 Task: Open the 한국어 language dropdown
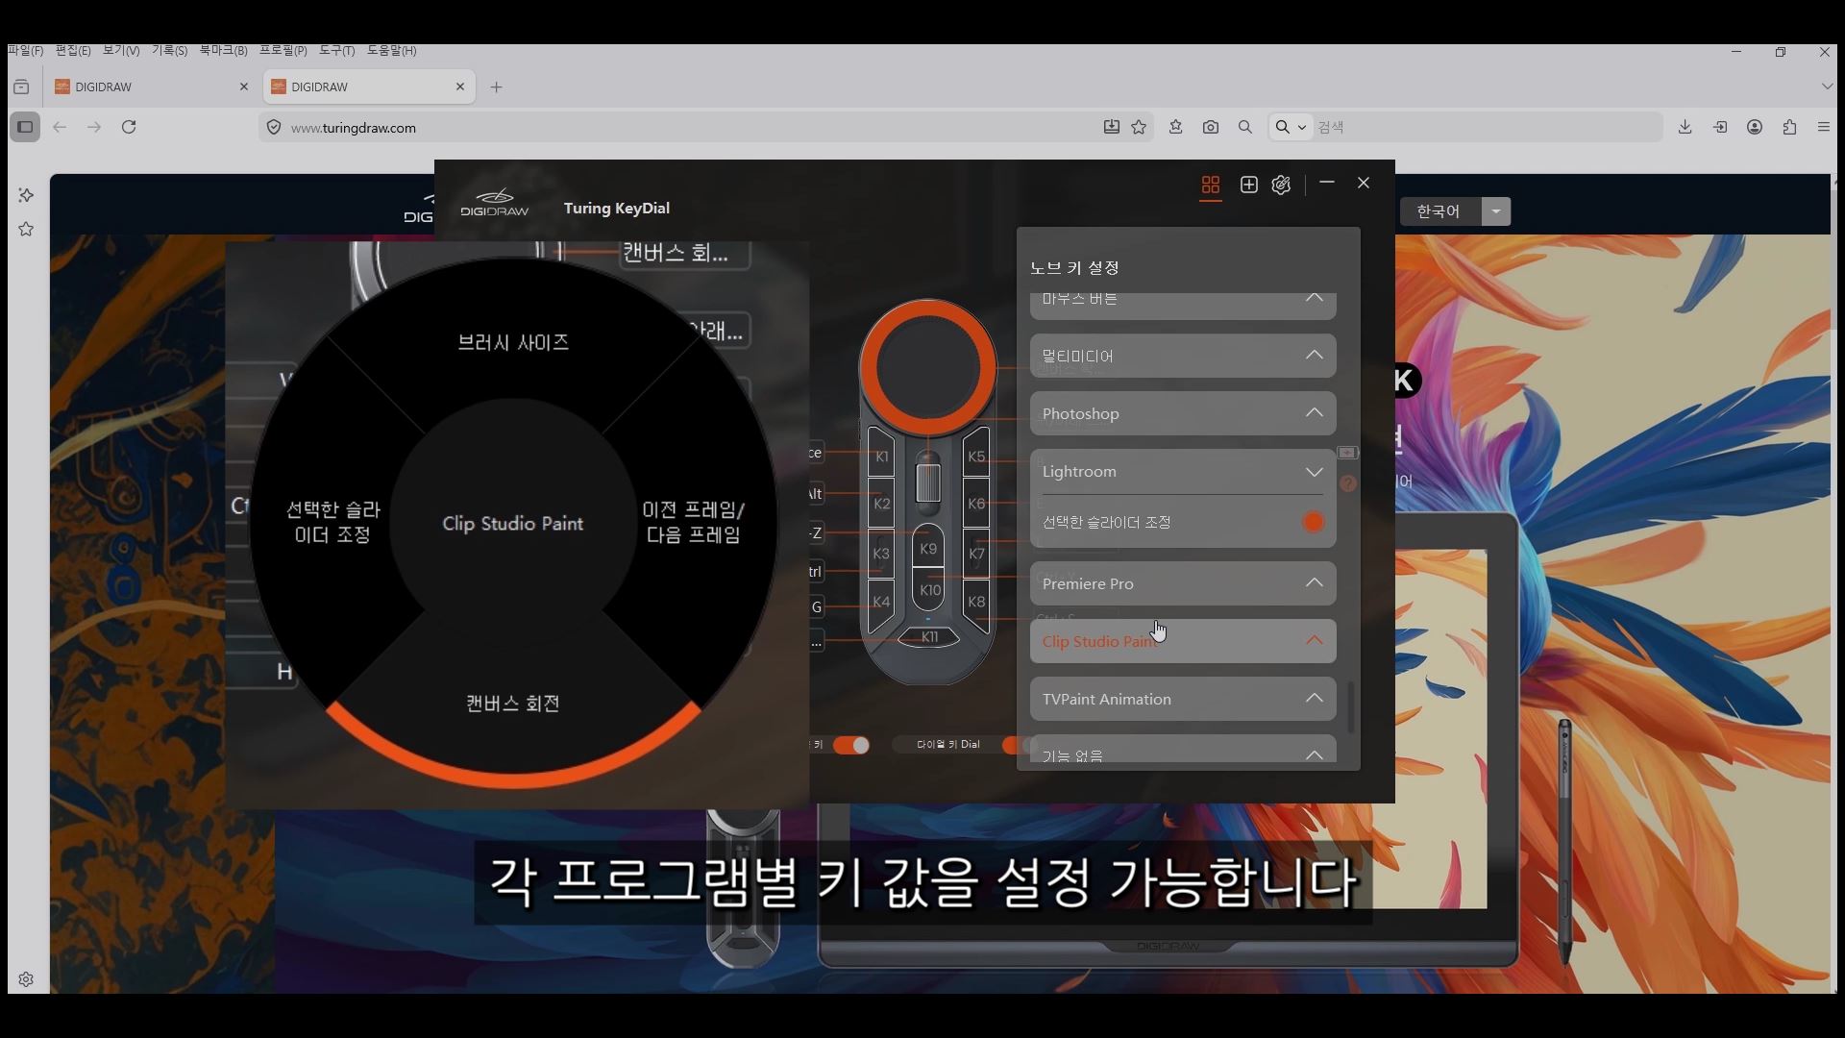tap(1496, 211)
